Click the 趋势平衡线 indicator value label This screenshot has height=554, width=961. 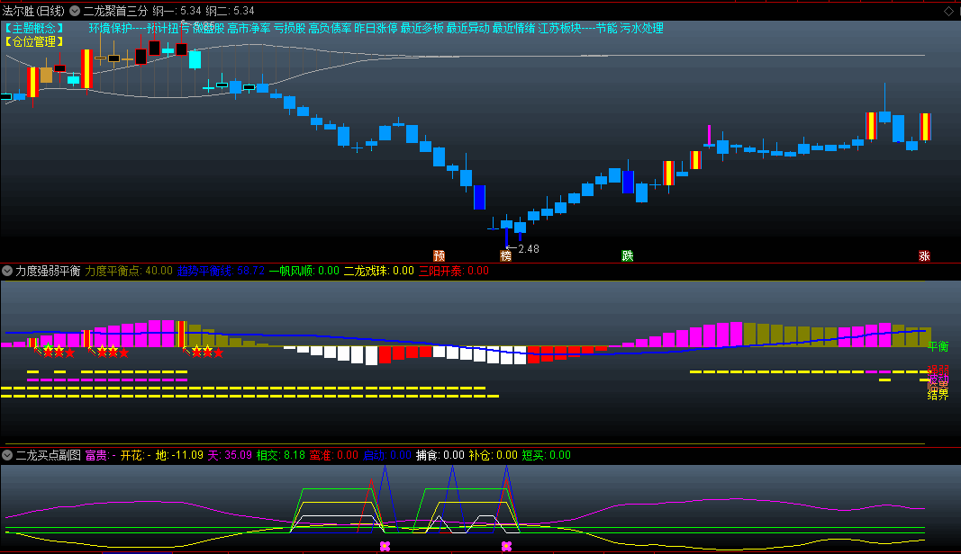click(x=221, y=271)
